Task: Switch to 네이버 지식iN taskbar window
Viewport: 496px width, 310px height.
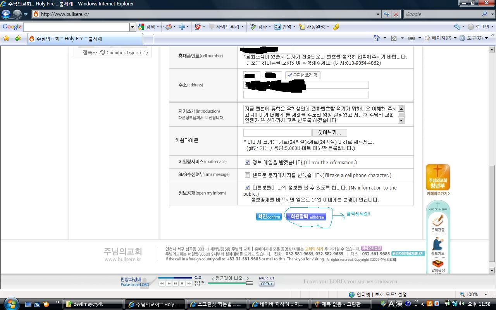Action: [x=279, y=304]
